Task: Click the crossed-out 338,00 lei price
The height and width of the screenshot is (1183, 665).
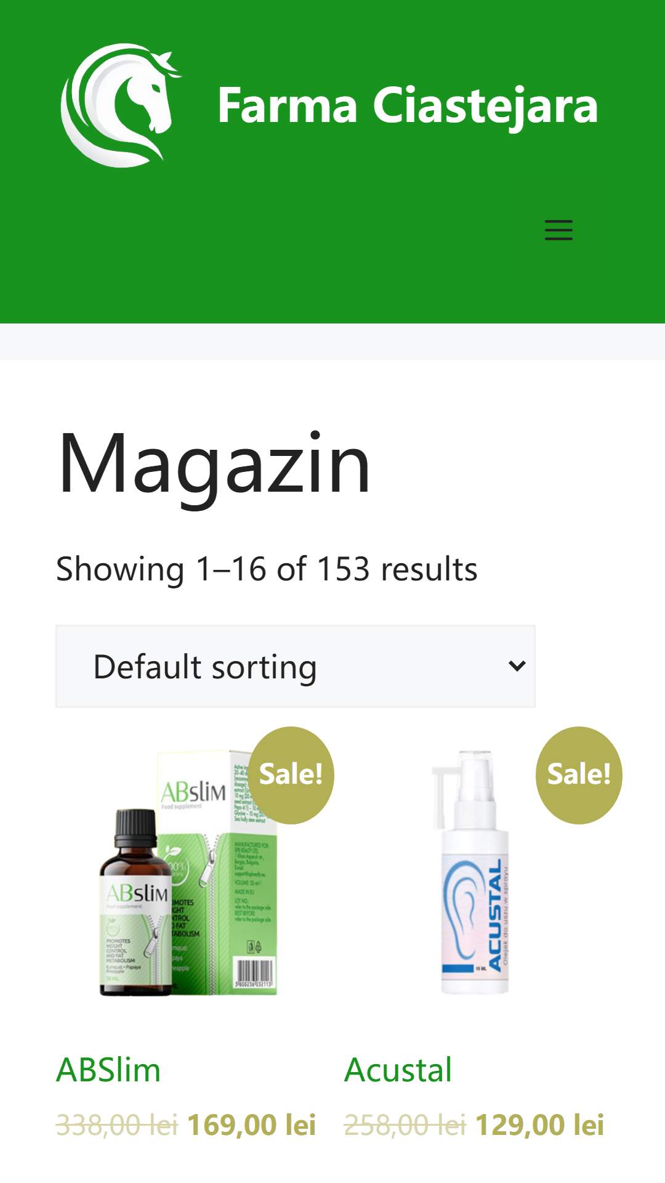Action: 116,1124
